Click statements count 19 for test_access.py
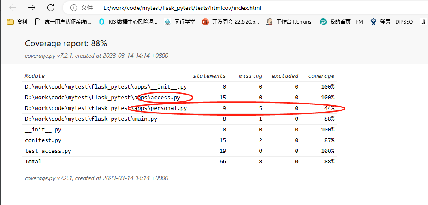This screenshot has height=205, width=428. (x=223, y=151)
